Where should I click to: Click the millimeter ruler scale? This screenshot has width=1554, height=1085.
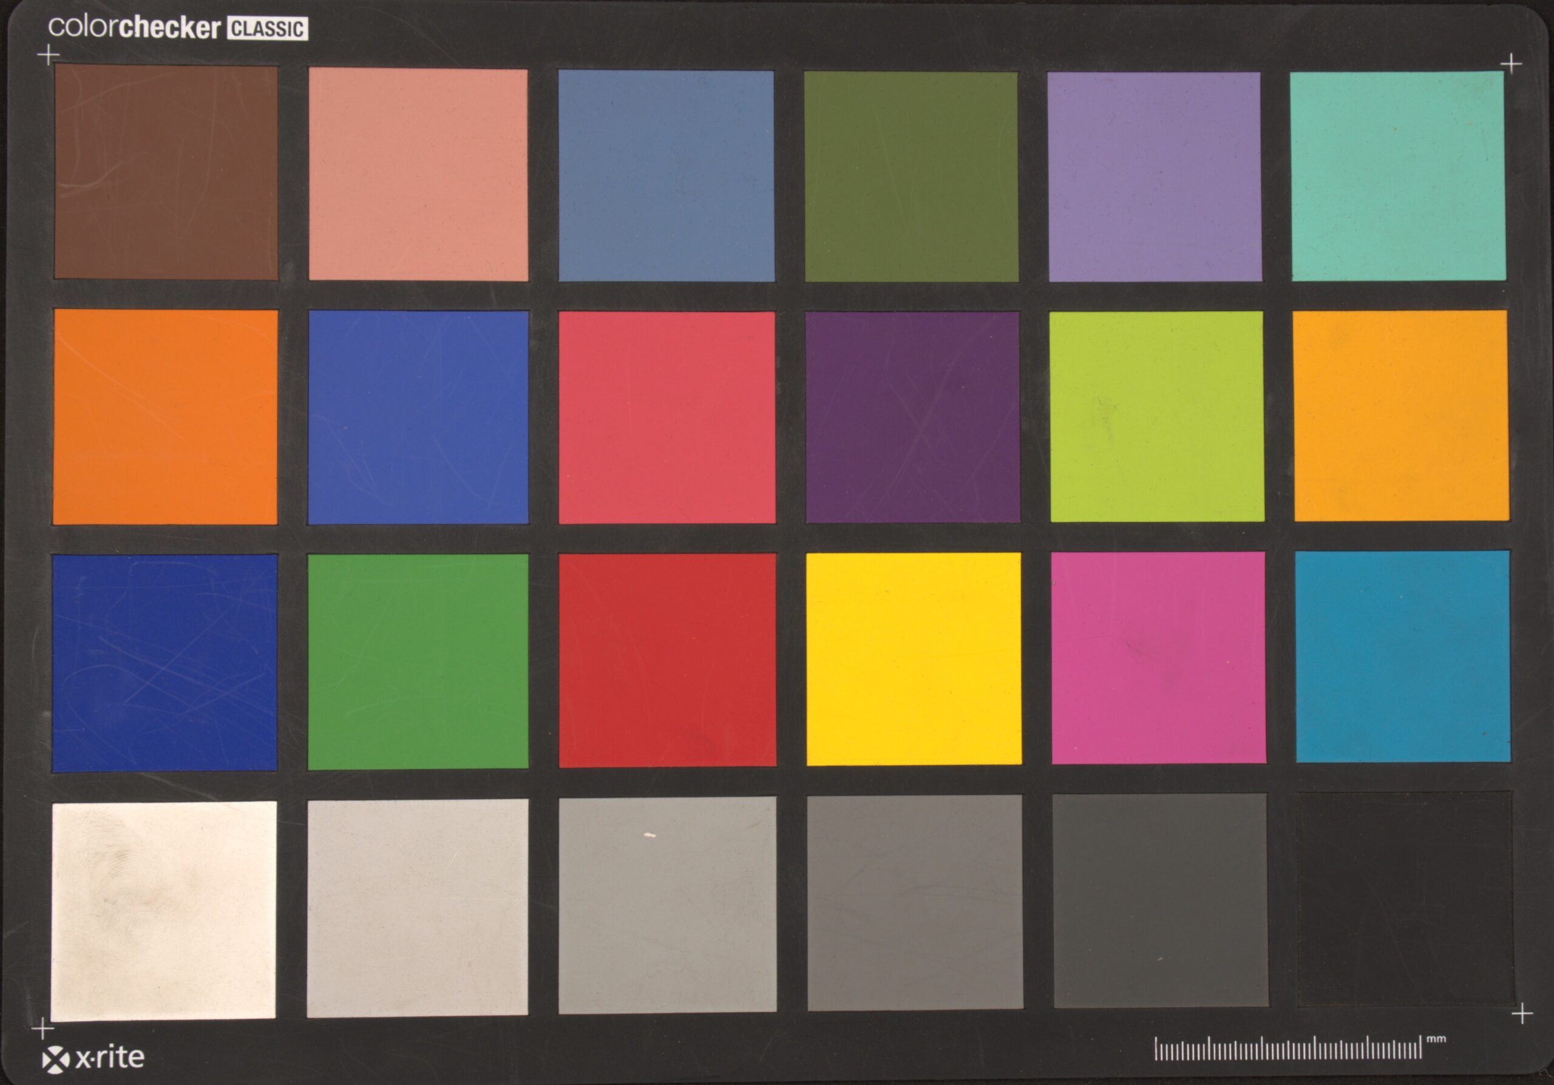tap(1288, 1049)
